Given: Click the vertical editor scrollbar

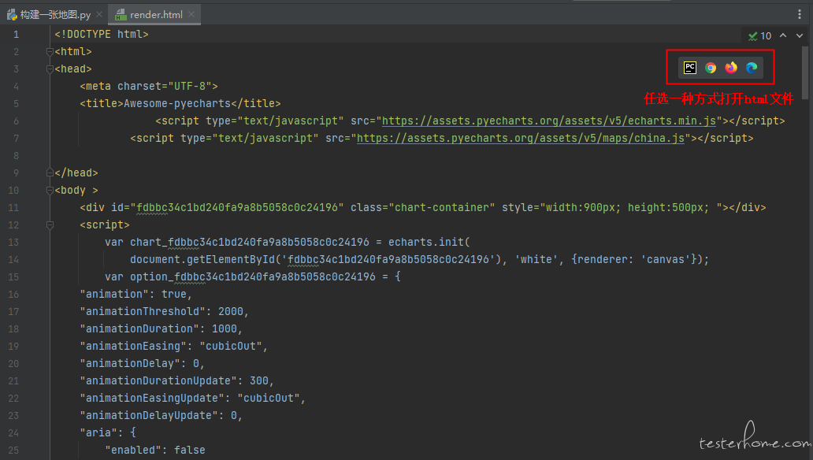Looking at the screenshot, I should (x=804, y=72).
